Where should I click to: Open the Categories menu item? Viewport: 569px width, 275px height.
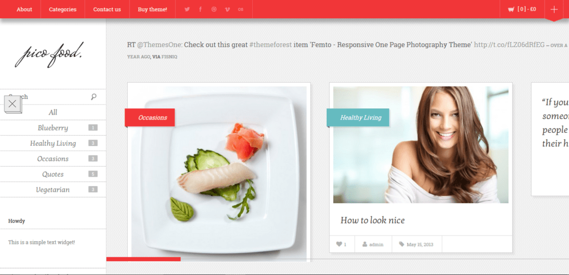point(63,9)
